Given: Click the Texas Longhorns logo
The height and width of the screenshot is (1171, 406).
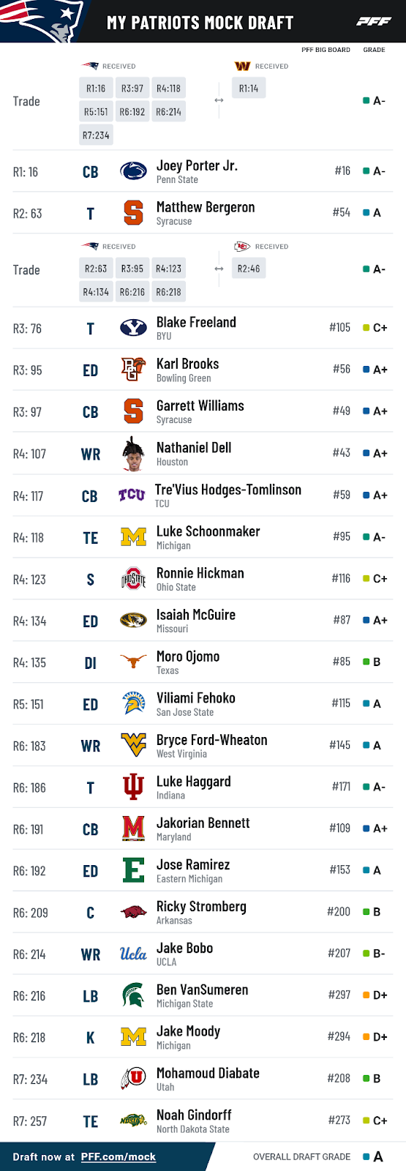Looking at the screenshot, I should coord(133,662).
